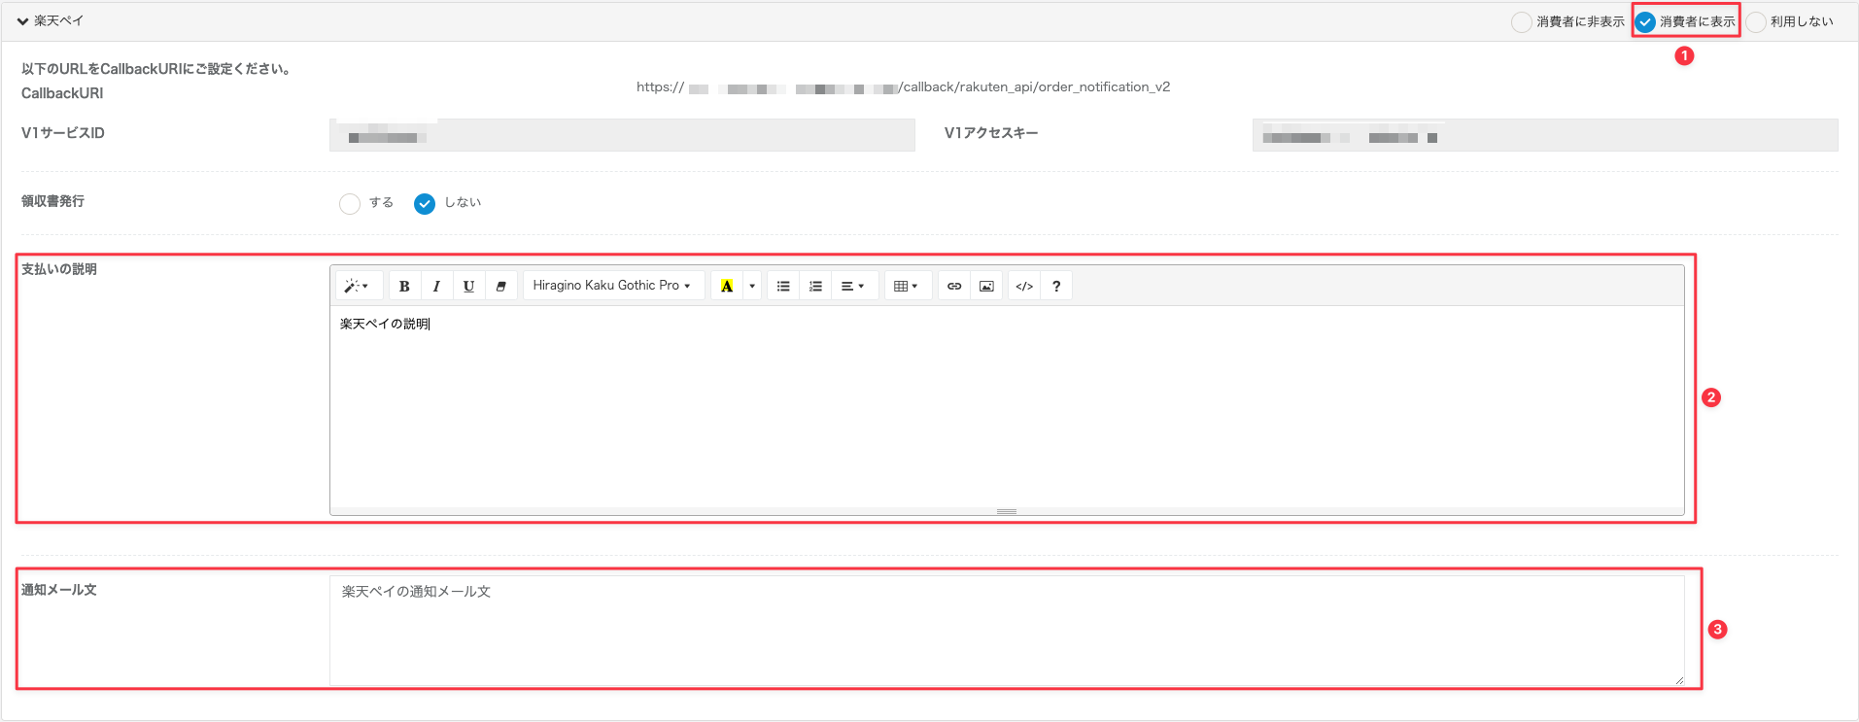
Task: Toggle bold formatting in the editor toolbar
Action: coord(404,286)
